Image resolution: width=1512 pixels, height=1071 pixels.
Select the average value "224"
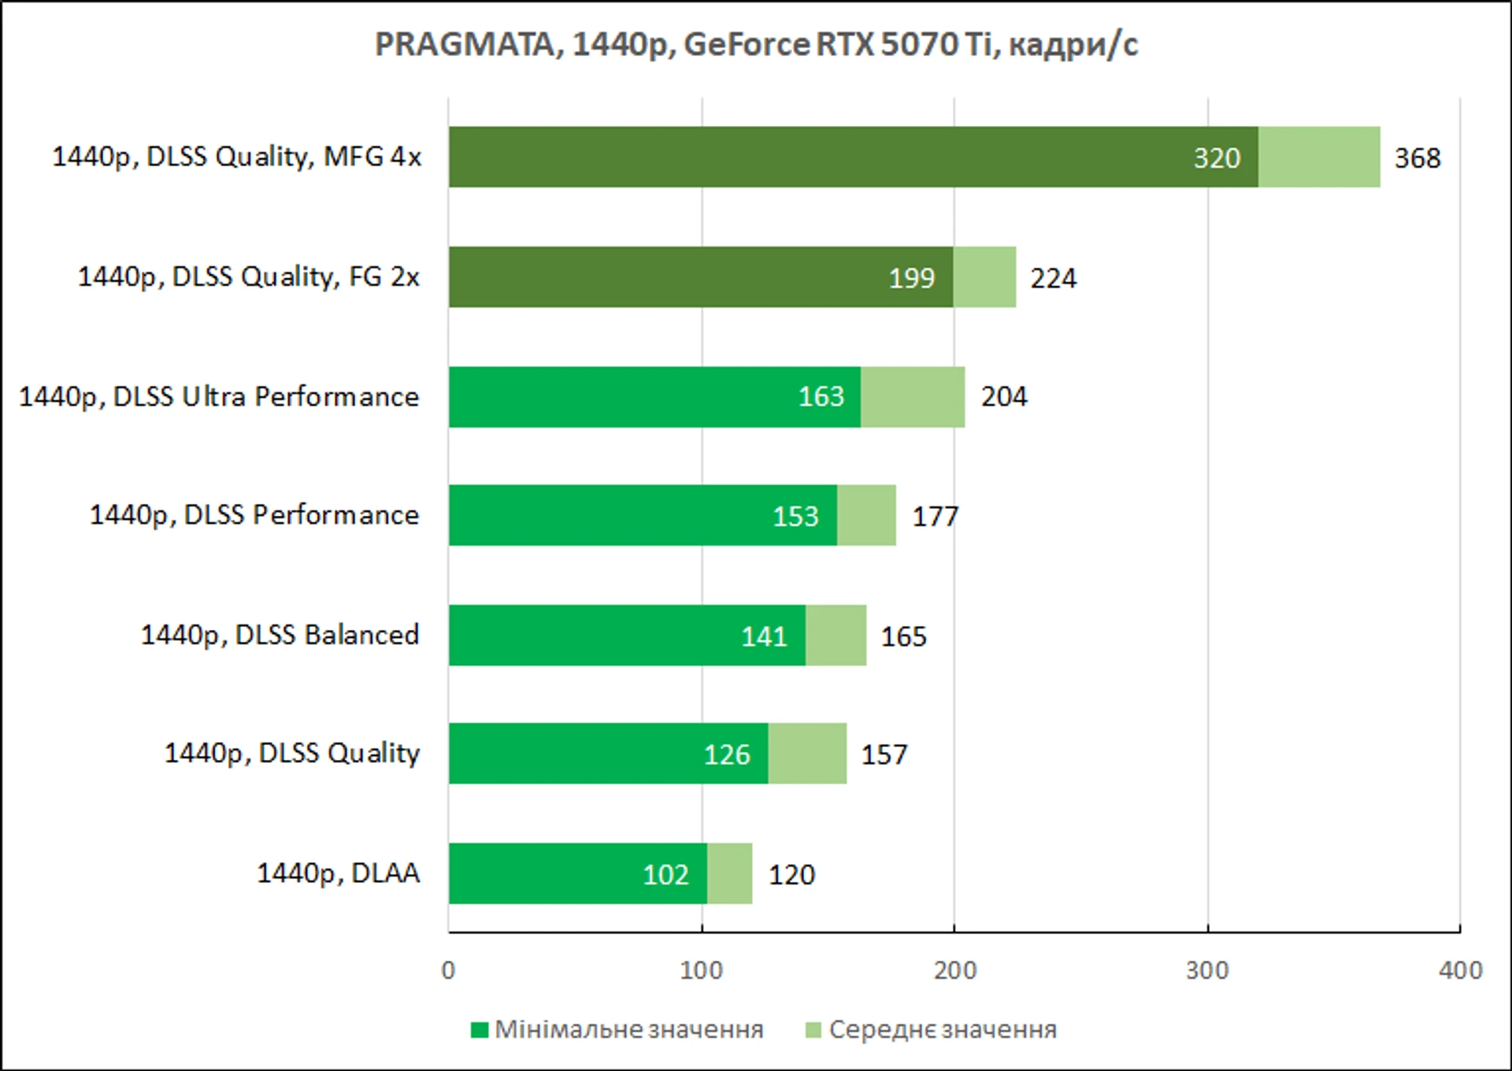[x=1054, y=278]
